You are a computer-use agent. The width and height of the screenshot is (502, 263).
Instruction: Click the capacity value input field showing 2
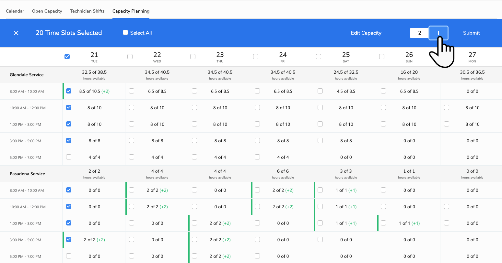click(419, 33)
